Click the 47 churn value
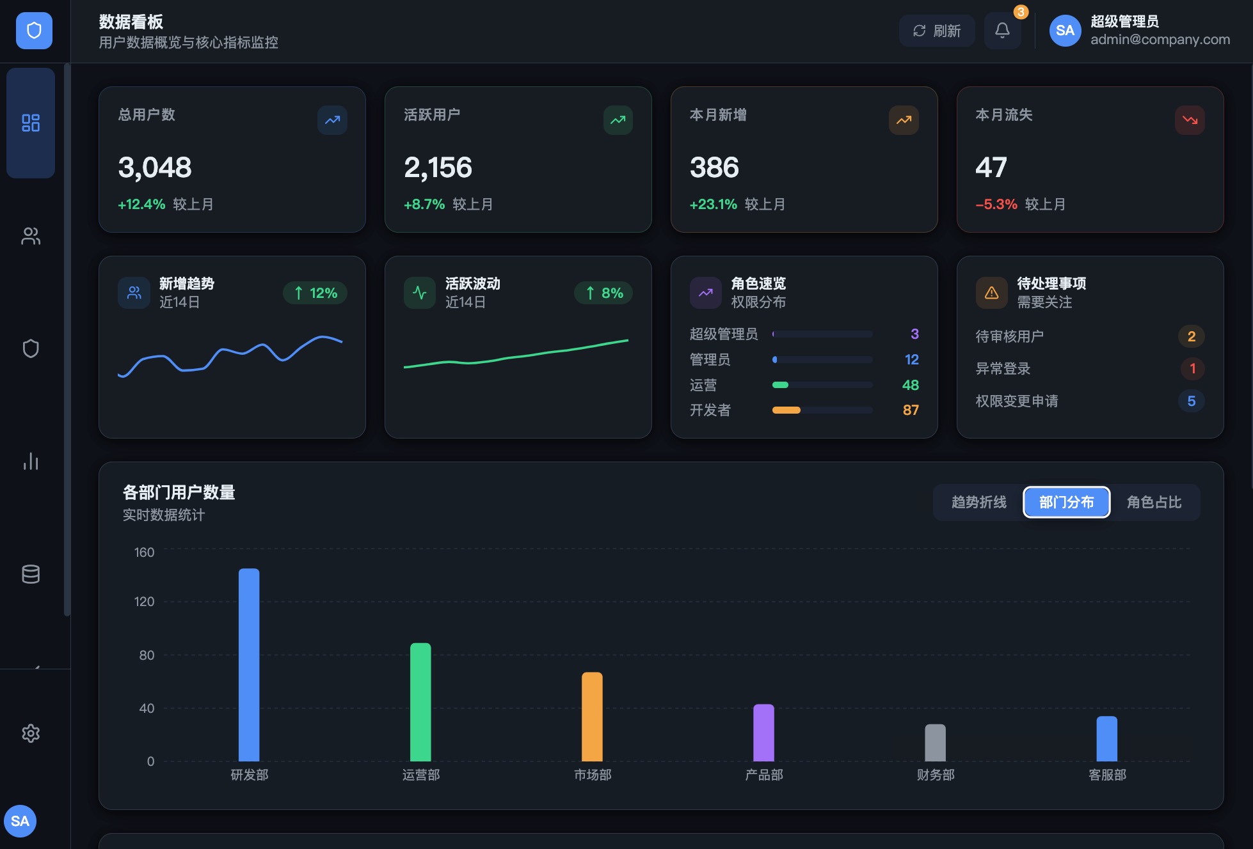 point(991,167)
